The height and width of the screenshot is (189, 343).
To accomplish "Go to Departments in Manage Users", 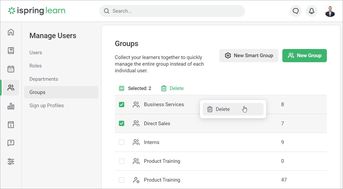I will click(44, 79).
